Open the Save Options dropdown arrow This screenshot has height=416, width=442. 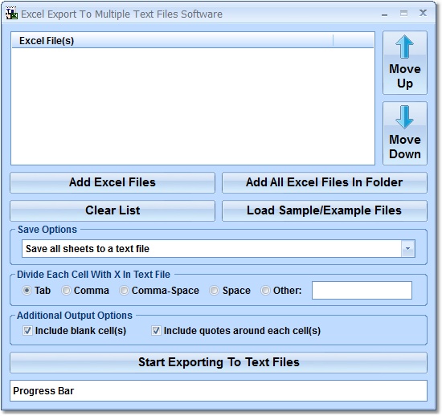pos(408,249)
